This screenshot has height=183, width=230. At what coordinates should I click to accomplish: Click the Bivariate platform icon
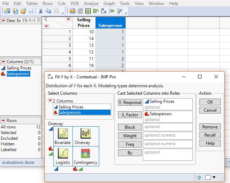tap(63, 133)
